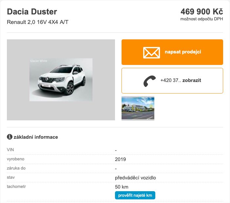Reveal the full phone number via zobrazit

[x=192, y=80]
